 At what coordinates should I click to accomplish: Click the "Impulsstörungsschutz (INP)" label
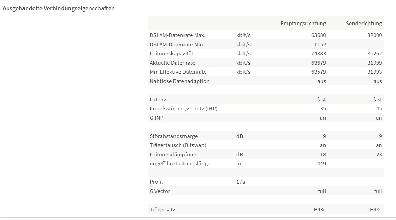click(183, 109)
